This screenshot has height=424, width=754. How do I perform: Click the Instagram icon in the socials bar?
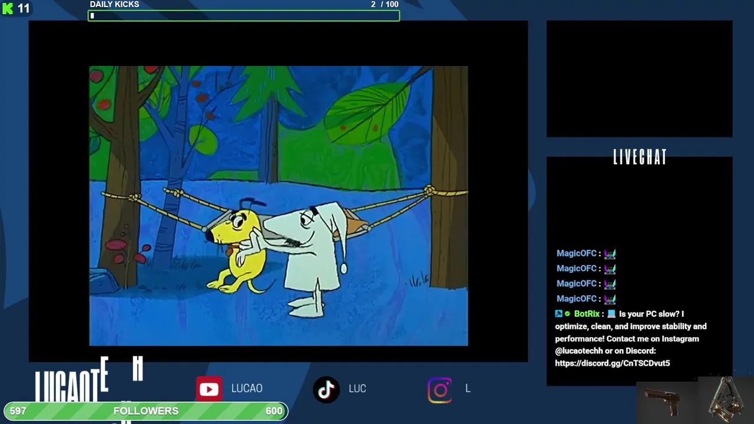coord(440,390)
